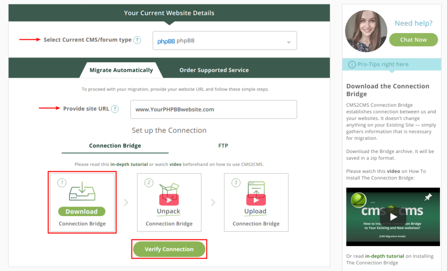
Task: Select the FTP connection tab
Action: click(223, 146)
